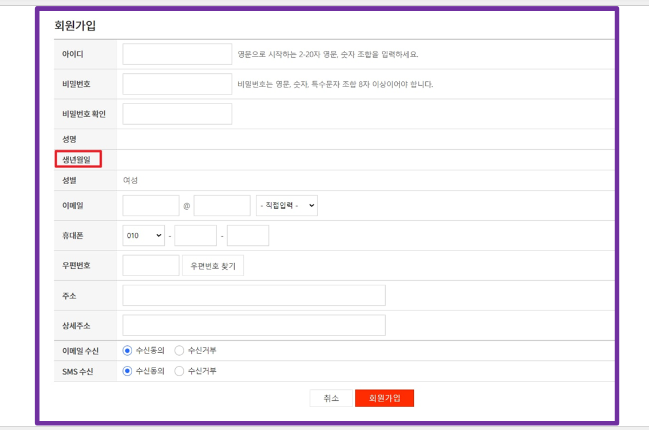Viewport: 649px width, 430px height.
Task: Focus the 비밀번호 확인 input field
Action: (x=177, y=114)
